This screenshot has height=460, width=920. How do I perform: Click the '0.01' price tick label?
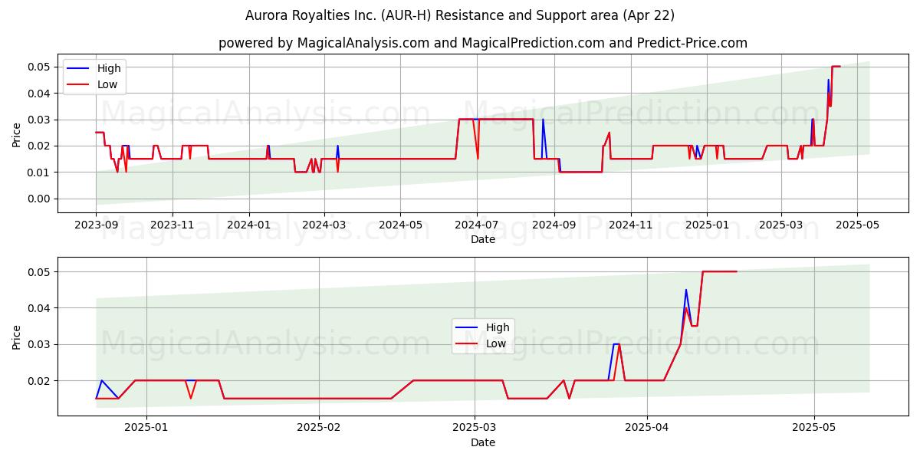(x=38, y=172)
